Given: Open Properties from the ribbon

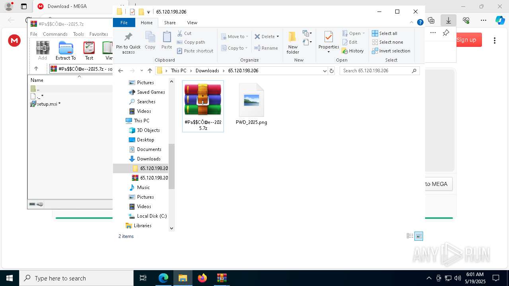Looking at the screenshot, I should [x=328, y=42].
